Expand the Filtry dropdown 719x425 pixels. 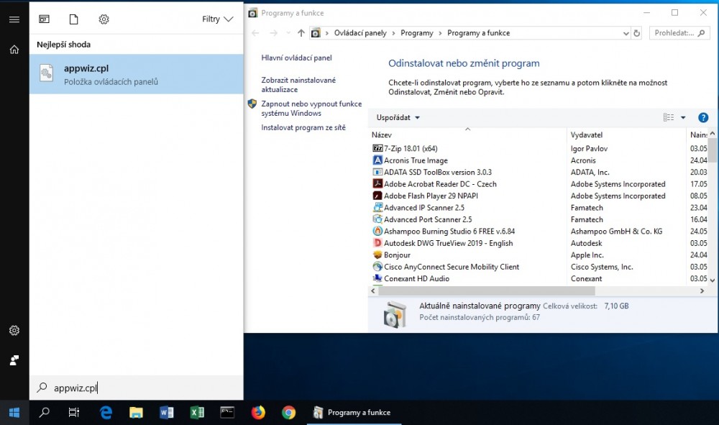click(217, 19)
